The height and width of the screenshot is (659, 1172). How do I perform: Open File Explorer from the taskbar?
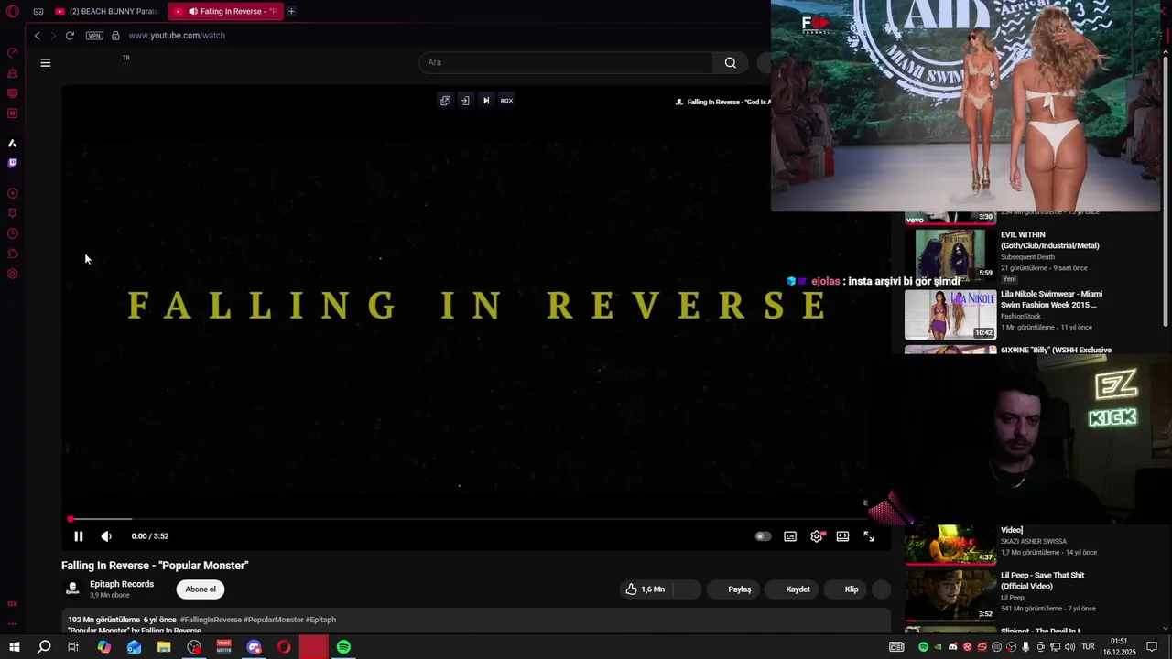pyautogui.click(x=164, y=647)
